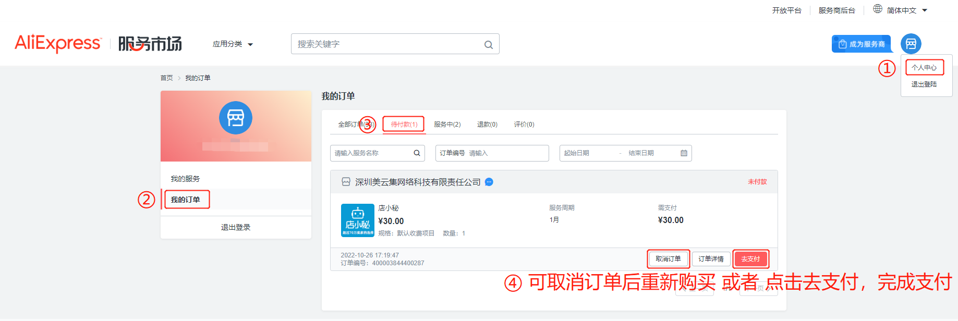958x321 pixels.
Task: Open the 简体中文 language dropdown
Action: pos(907,10)
